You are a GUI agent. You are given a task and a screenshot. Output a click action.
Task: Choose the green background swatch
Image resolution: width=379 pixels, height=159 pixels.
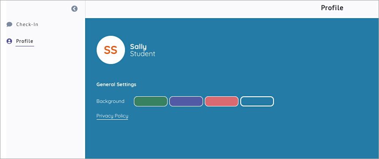tap(151, 102)
